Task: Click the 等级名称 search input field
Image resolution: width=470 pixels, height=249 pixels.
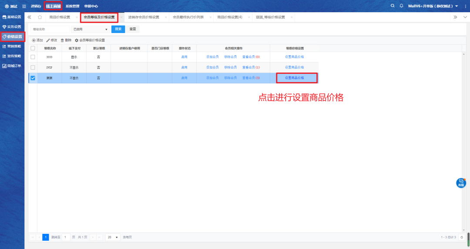Action: click(x=50, y=29)
